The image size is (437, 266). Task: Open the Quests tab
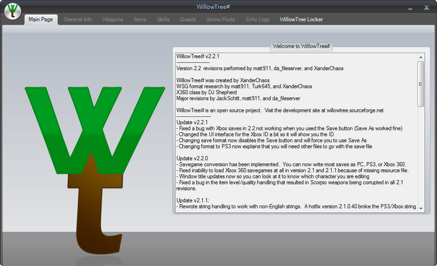[188, 19]
